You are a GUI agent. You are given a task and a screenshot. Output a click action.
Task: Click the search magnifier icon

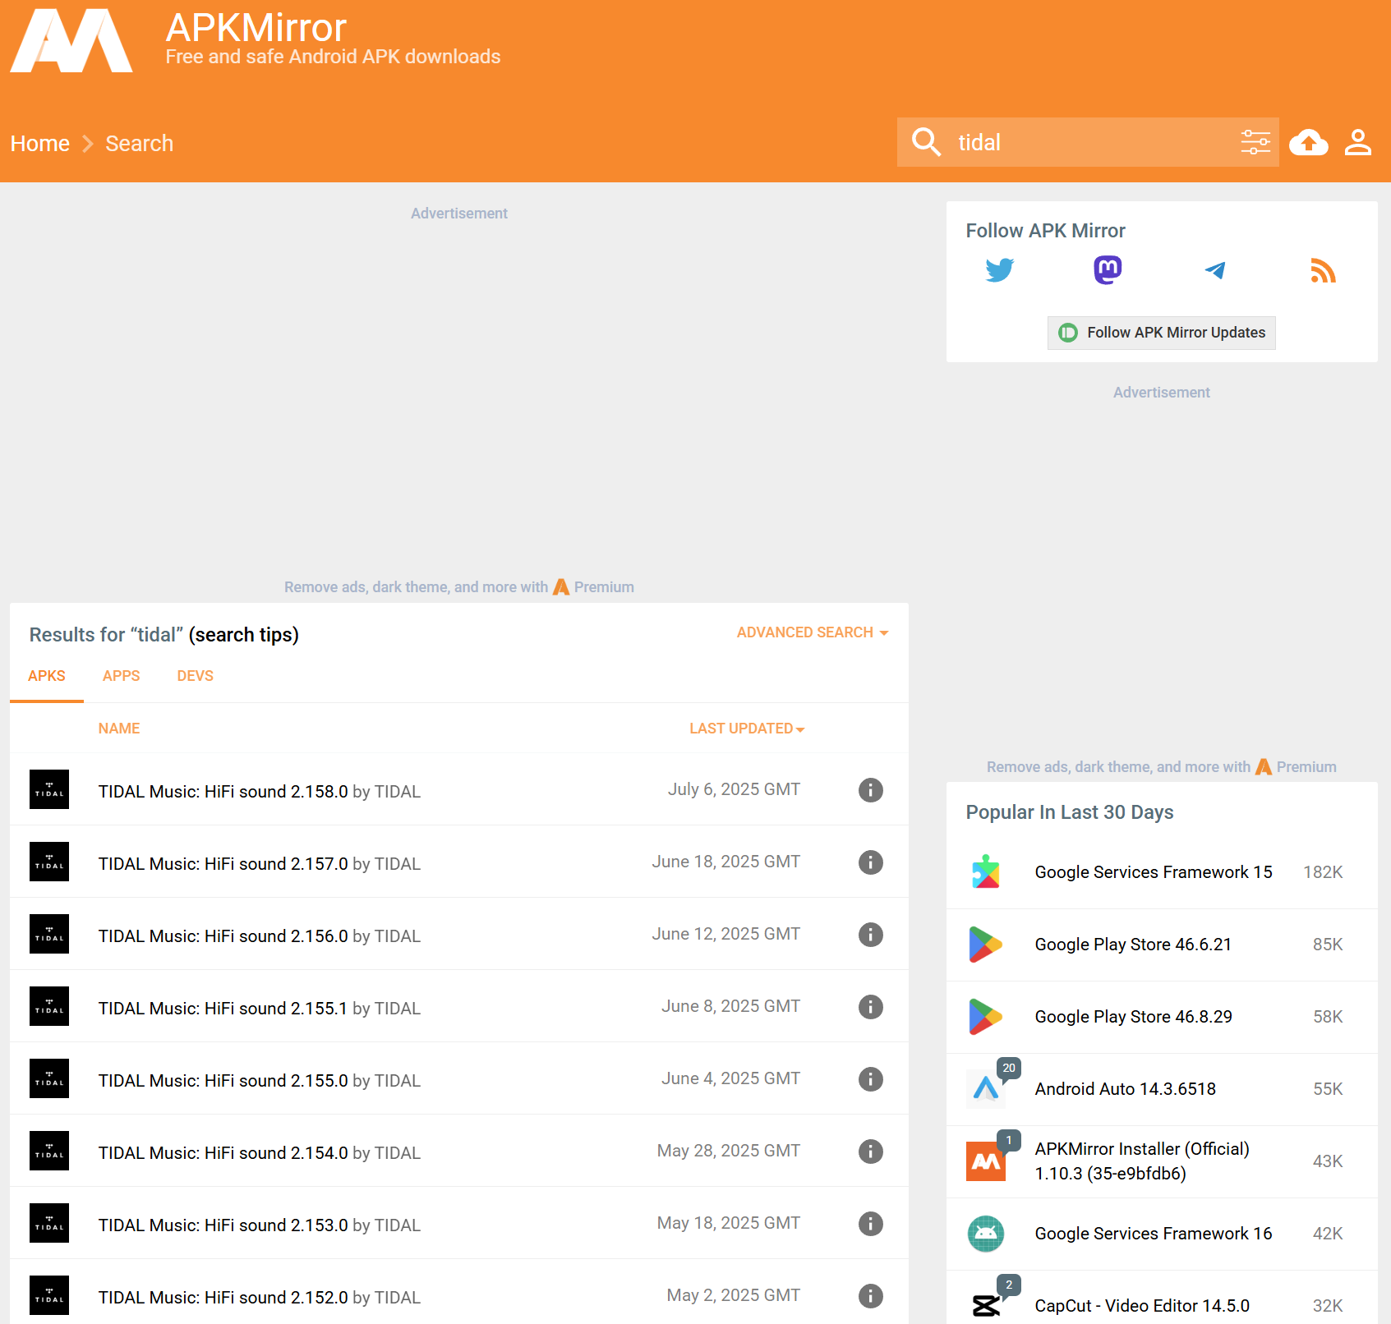click(x=926, y=142)
